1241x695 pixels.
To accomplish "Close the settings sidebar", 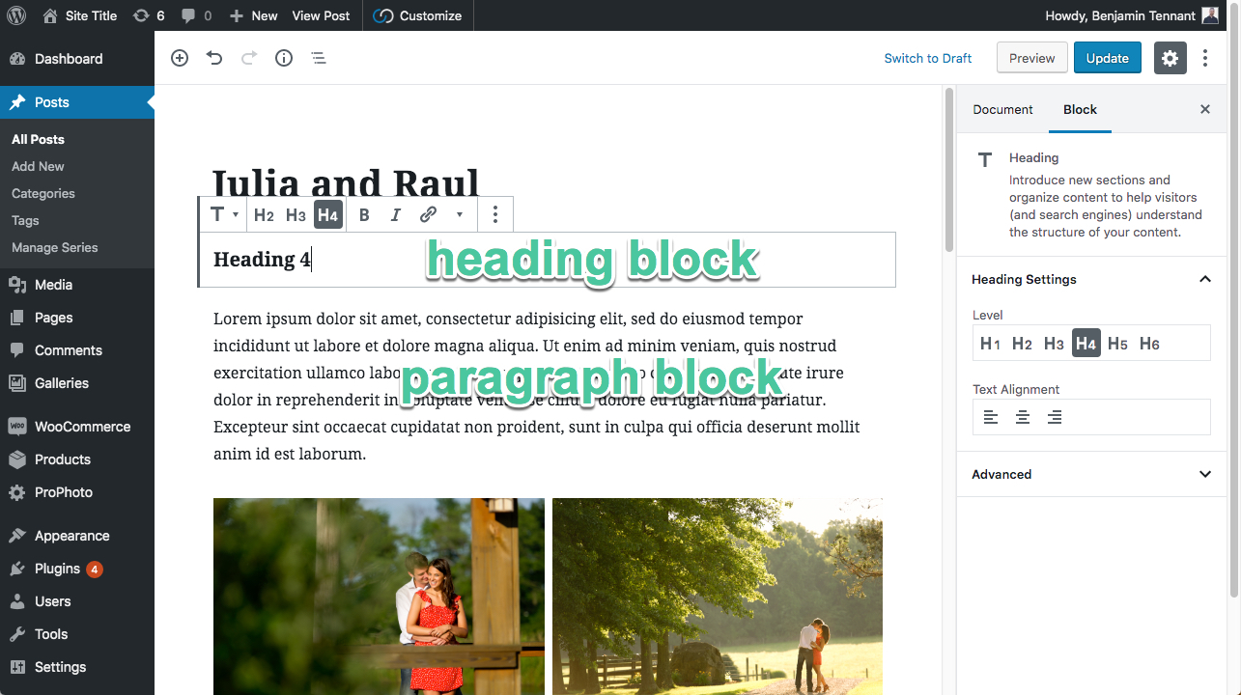I will (1205, 109).
